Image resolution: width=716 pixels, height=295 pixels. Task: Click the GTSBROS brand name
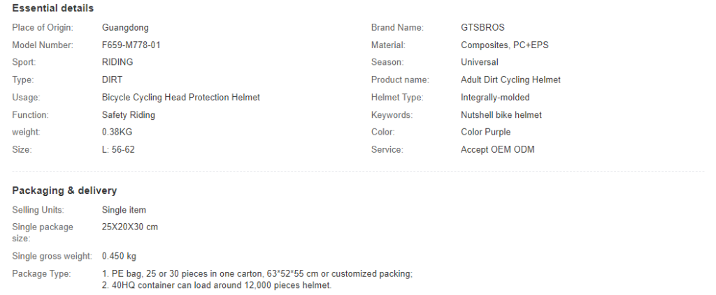click(x=482, y=27)
